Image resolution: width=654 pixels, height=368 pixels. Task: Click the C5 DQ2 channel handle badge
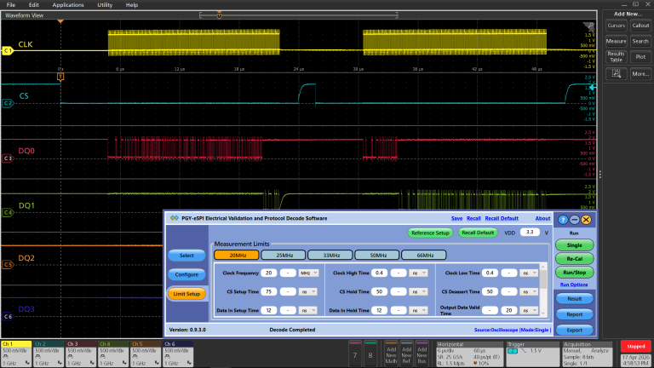click(x=8, y=265)
